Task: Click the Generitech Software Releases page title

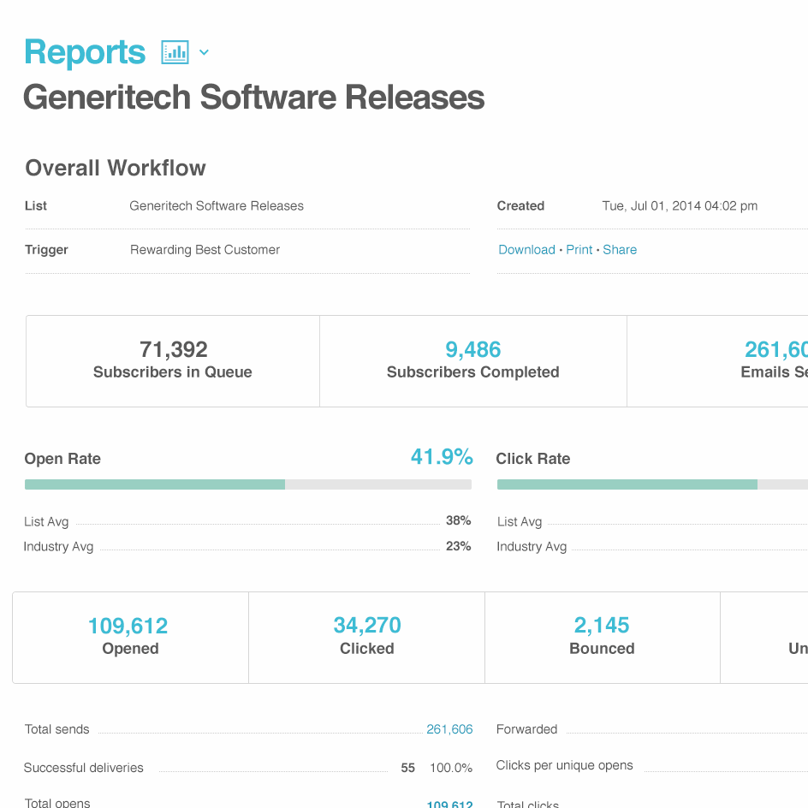Action: 254,98
